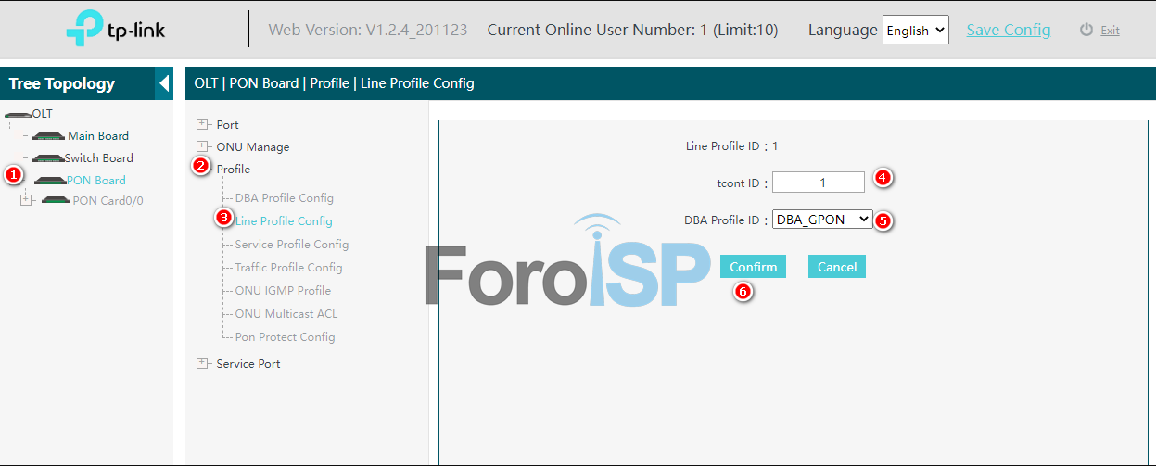The width and height of the screenshot is (1156, 466).
Task: Expand the Service Port section
Action: pyautogui.click(x=202, y=363)
